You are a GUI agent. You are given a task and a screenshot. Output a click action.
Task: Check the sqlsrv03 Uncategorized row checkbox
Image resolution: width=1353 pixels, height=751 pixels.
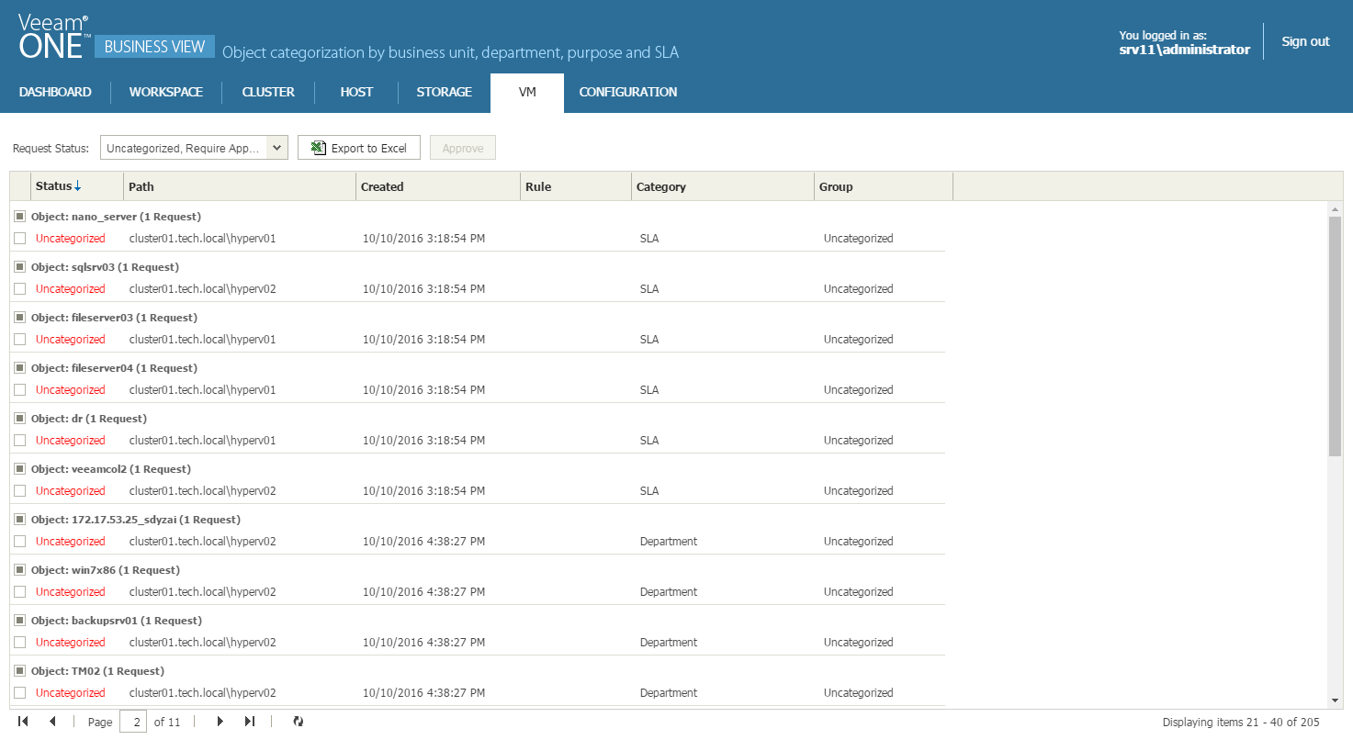[20, 288]
